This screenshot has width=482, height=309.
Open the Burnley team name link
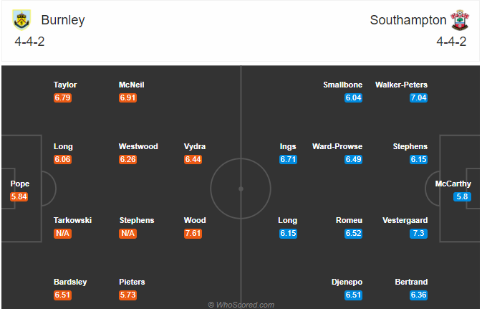tap(63, 20)
